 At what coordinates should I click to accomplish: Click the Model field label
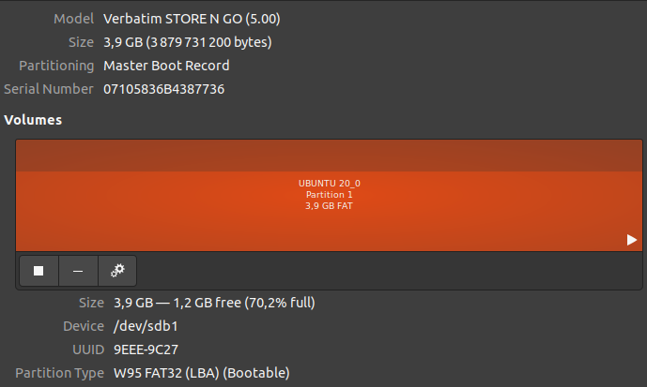73,19
